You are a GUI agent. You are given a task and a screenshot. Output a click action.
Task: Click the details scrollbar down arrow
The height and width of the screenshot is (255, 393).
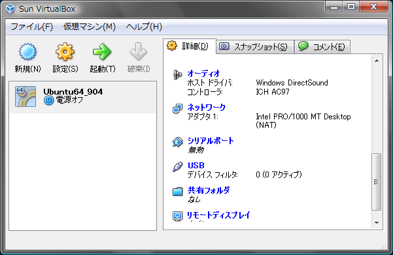click(377, 223)
